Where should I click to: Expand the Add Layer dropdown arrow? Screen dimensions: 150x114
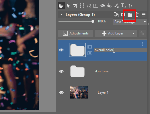click(x=134, y=33)
